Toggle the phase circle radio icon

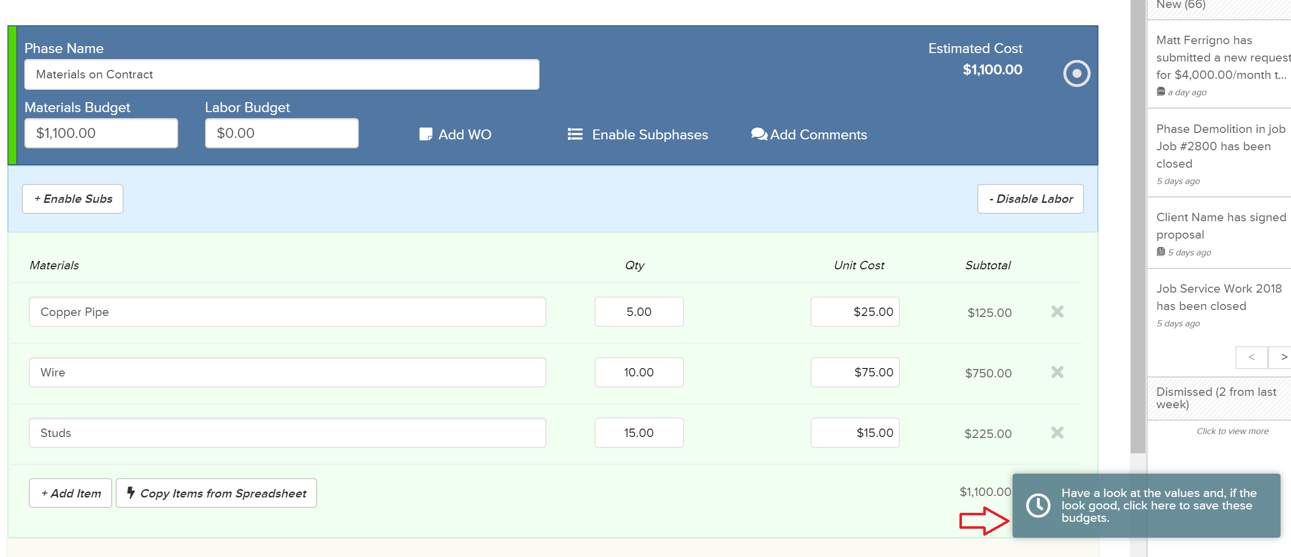[1077, 73]
